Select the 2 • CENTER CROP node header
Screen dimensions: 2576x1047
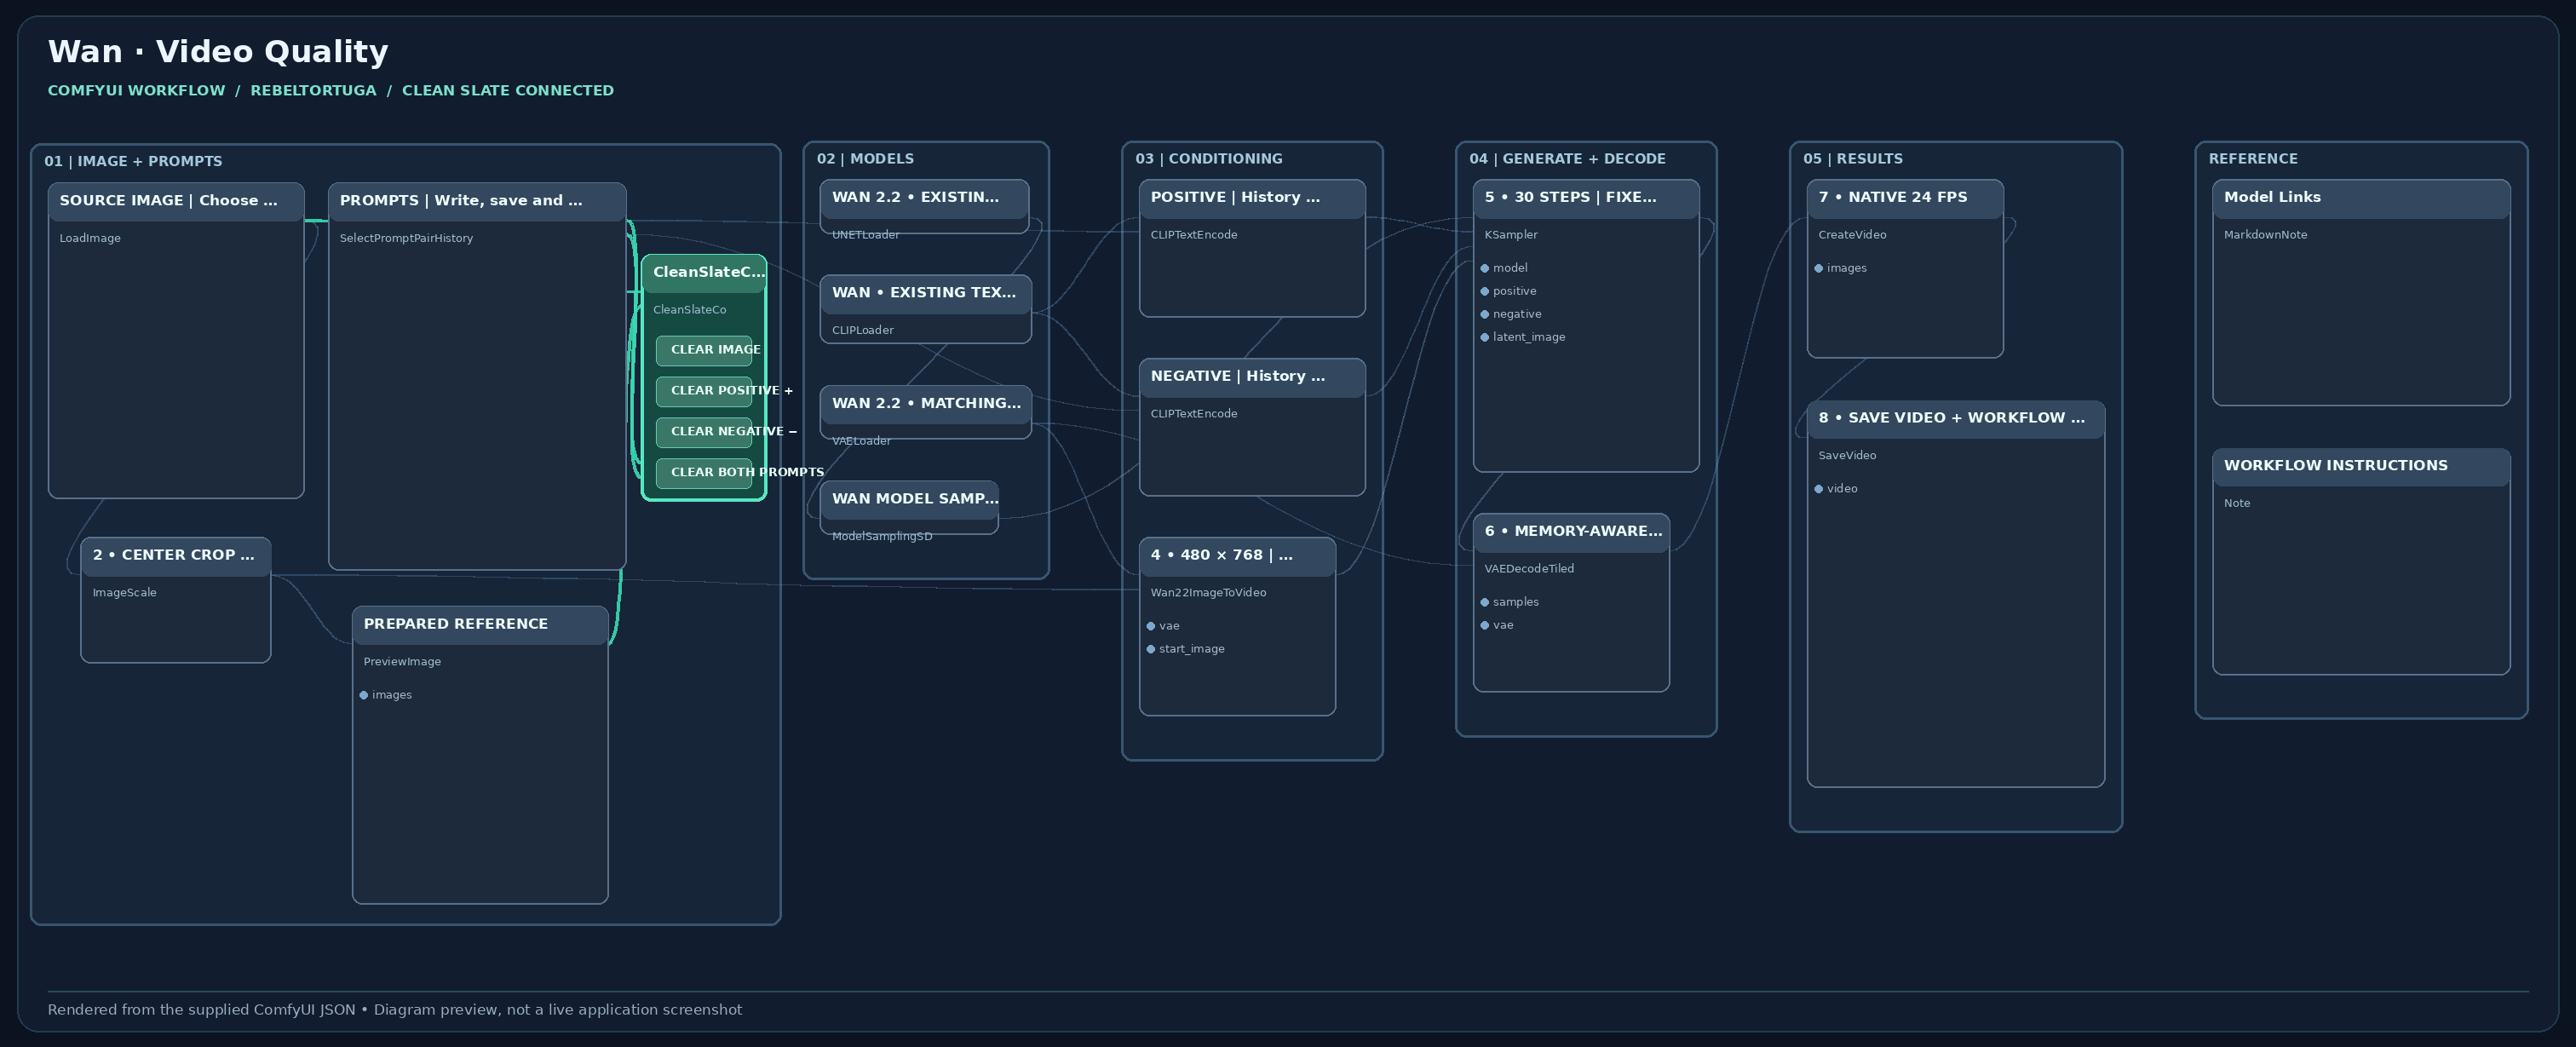(176, 556)
